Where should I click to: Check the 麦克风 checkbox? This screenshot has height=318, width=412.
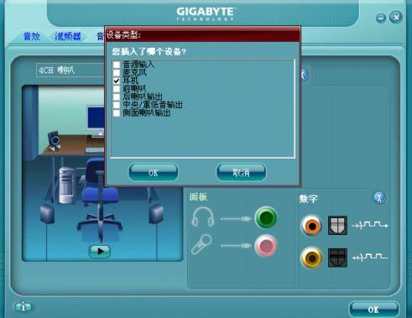117,73
